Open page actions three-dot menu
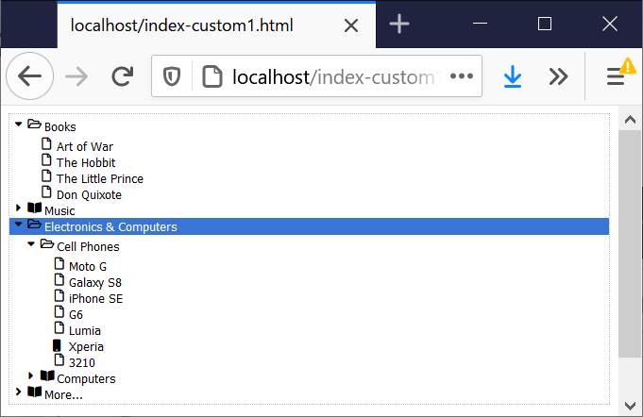This screenshot has width=643, height=417. pos(462,76)
